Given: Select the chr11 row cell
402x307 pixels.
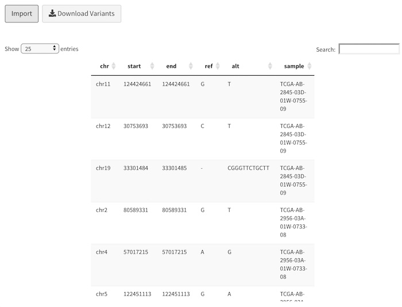Looking at the screenshot, I should tap(103, 84).
